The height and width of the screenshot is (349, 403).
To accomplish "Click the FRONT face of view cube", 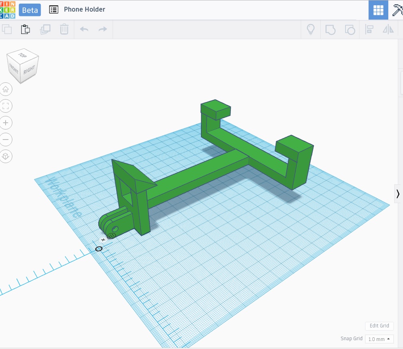I will [x=14, y=68].
